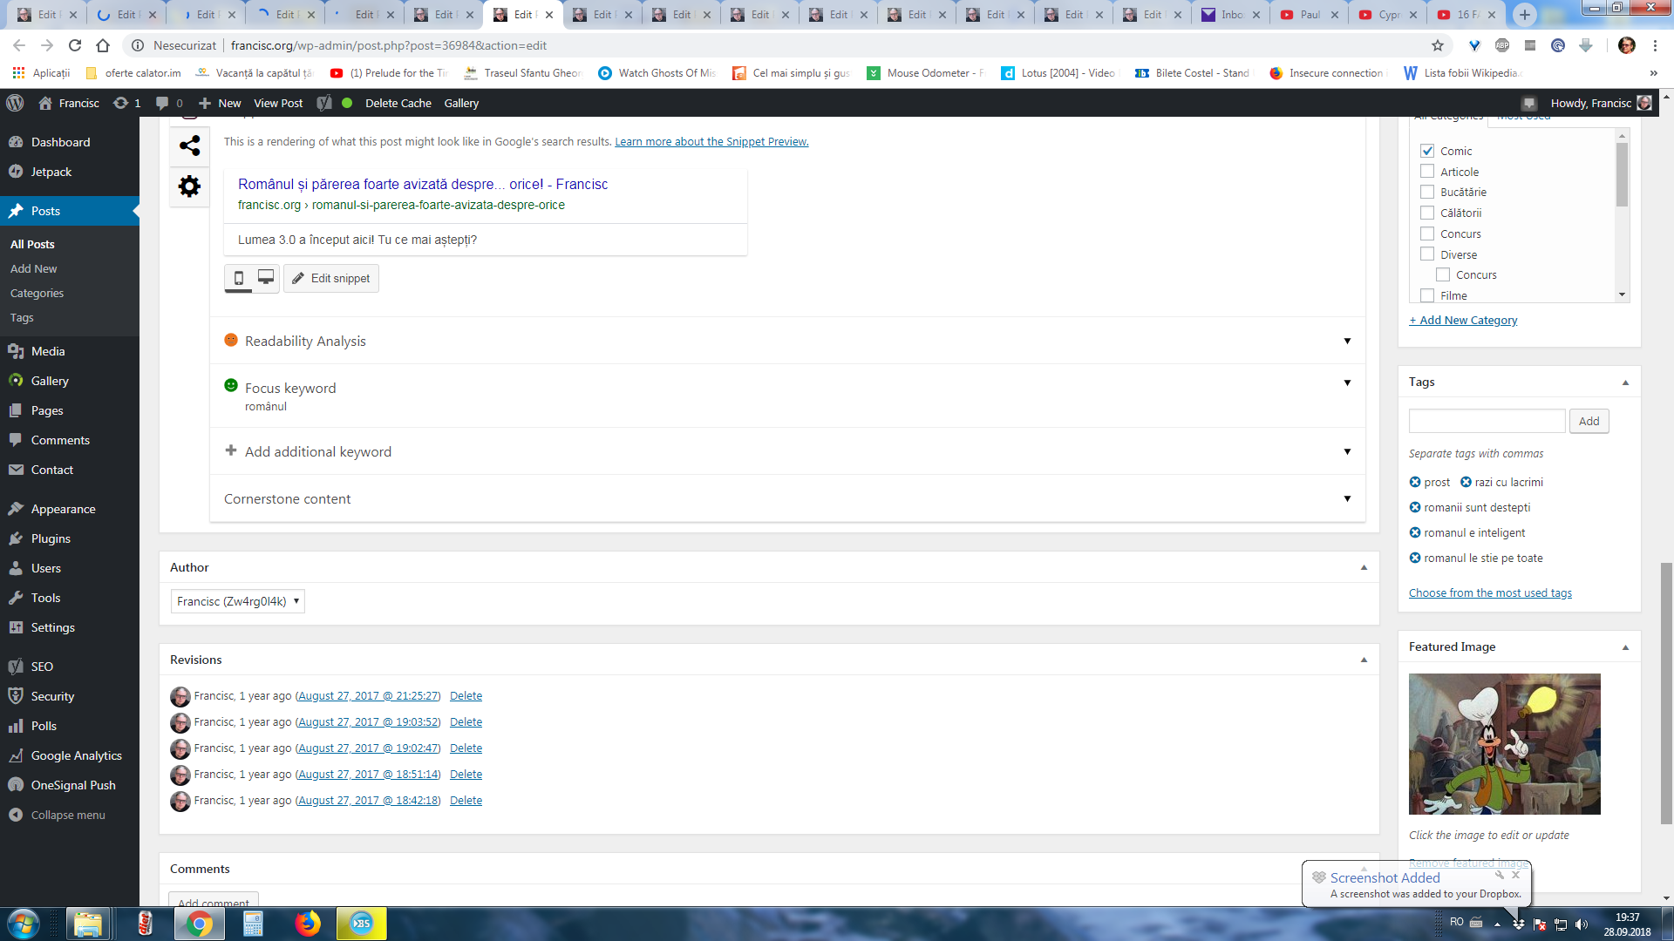
Task: Uncheck the Comic category
Action: click(1427, 151)
